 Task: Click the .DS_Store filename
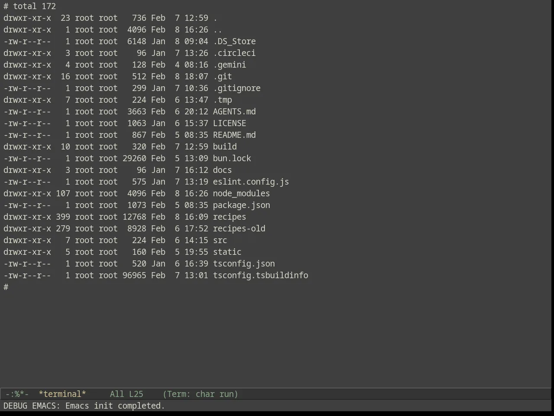click(234, 41)
